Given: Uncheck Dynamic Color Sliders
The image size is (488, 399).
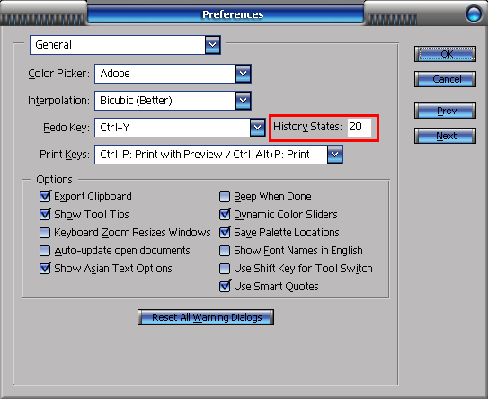Looking at the screenshot, I should 225,215.
